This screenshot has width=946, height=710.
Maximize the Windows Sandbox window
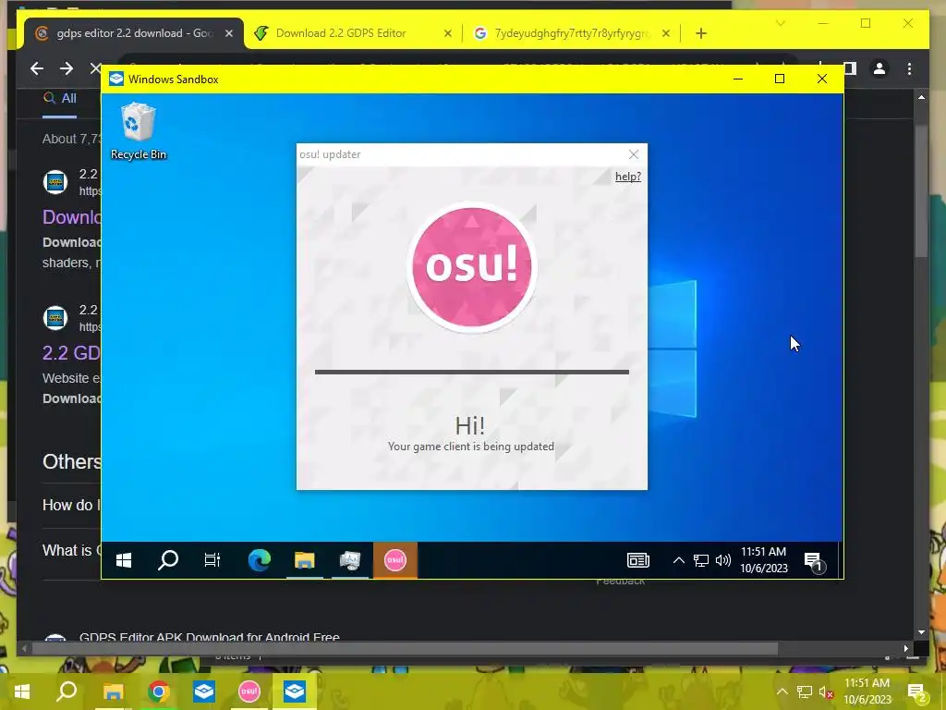pos(780,80)
